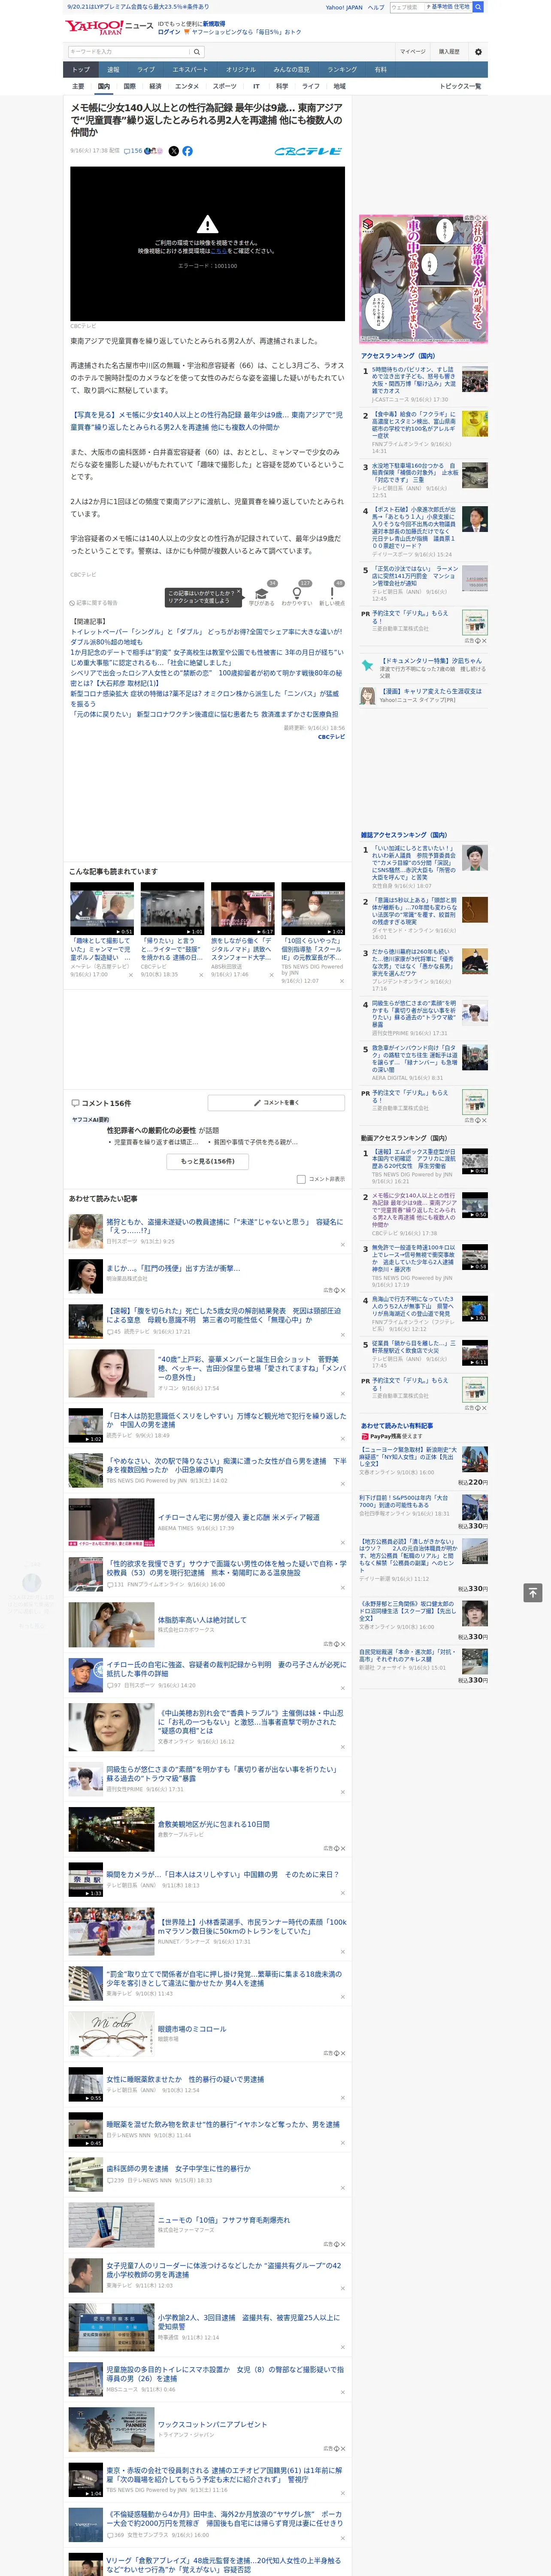Share the article on X
Image resolution: width=551 pixels, height=2576 pixels.
(173, 151)
